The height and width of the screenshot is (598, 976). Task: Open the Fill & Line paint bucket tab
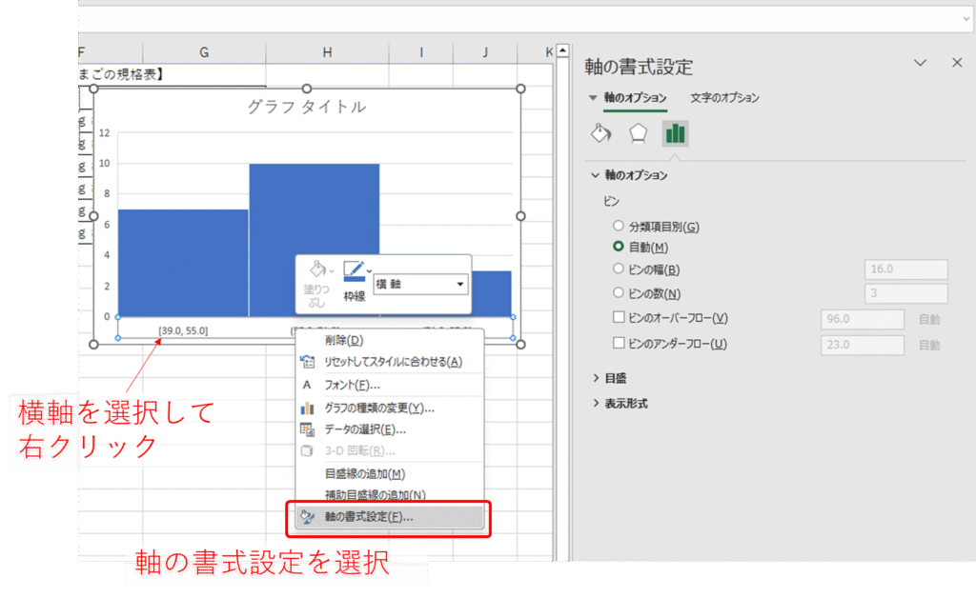pyautogui.click(x=600, y=133)
